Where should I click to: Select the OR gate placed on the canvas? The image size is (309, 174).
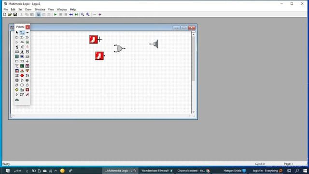click(119, 48)
